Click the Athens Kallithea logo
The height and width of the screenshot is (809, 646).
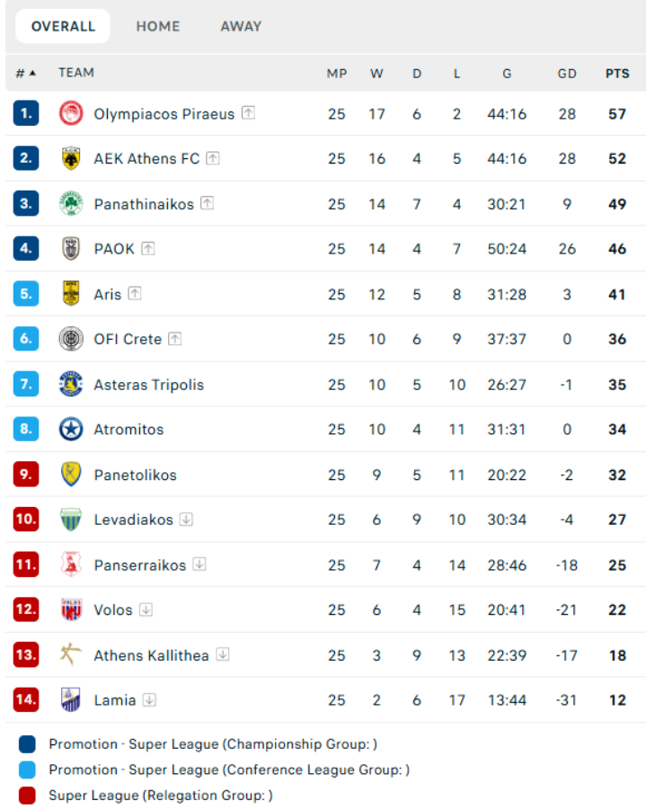coord(71,654)
